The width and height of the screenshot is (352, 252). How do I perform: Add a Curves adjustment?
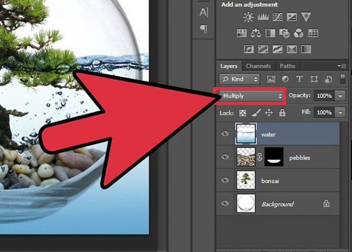[278, 18]
